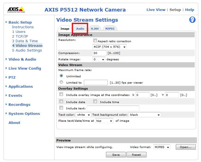Open 3 Date & Time sidebar item

[25, 41]
